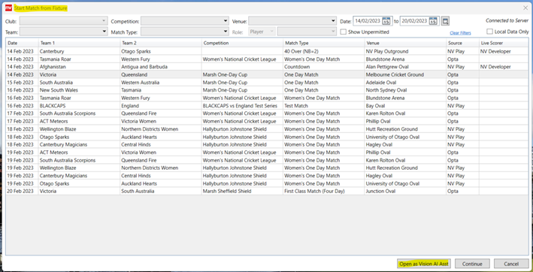Expand the Match Type dropdown
Viewport: 533px width, 272px height.
point(185,32)
